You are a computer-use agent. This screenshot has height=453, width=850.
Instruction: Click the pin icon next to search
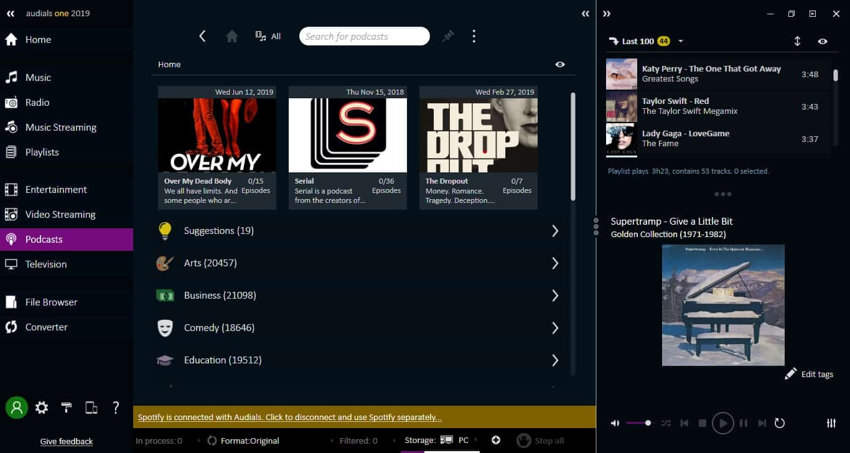[448, 37]
